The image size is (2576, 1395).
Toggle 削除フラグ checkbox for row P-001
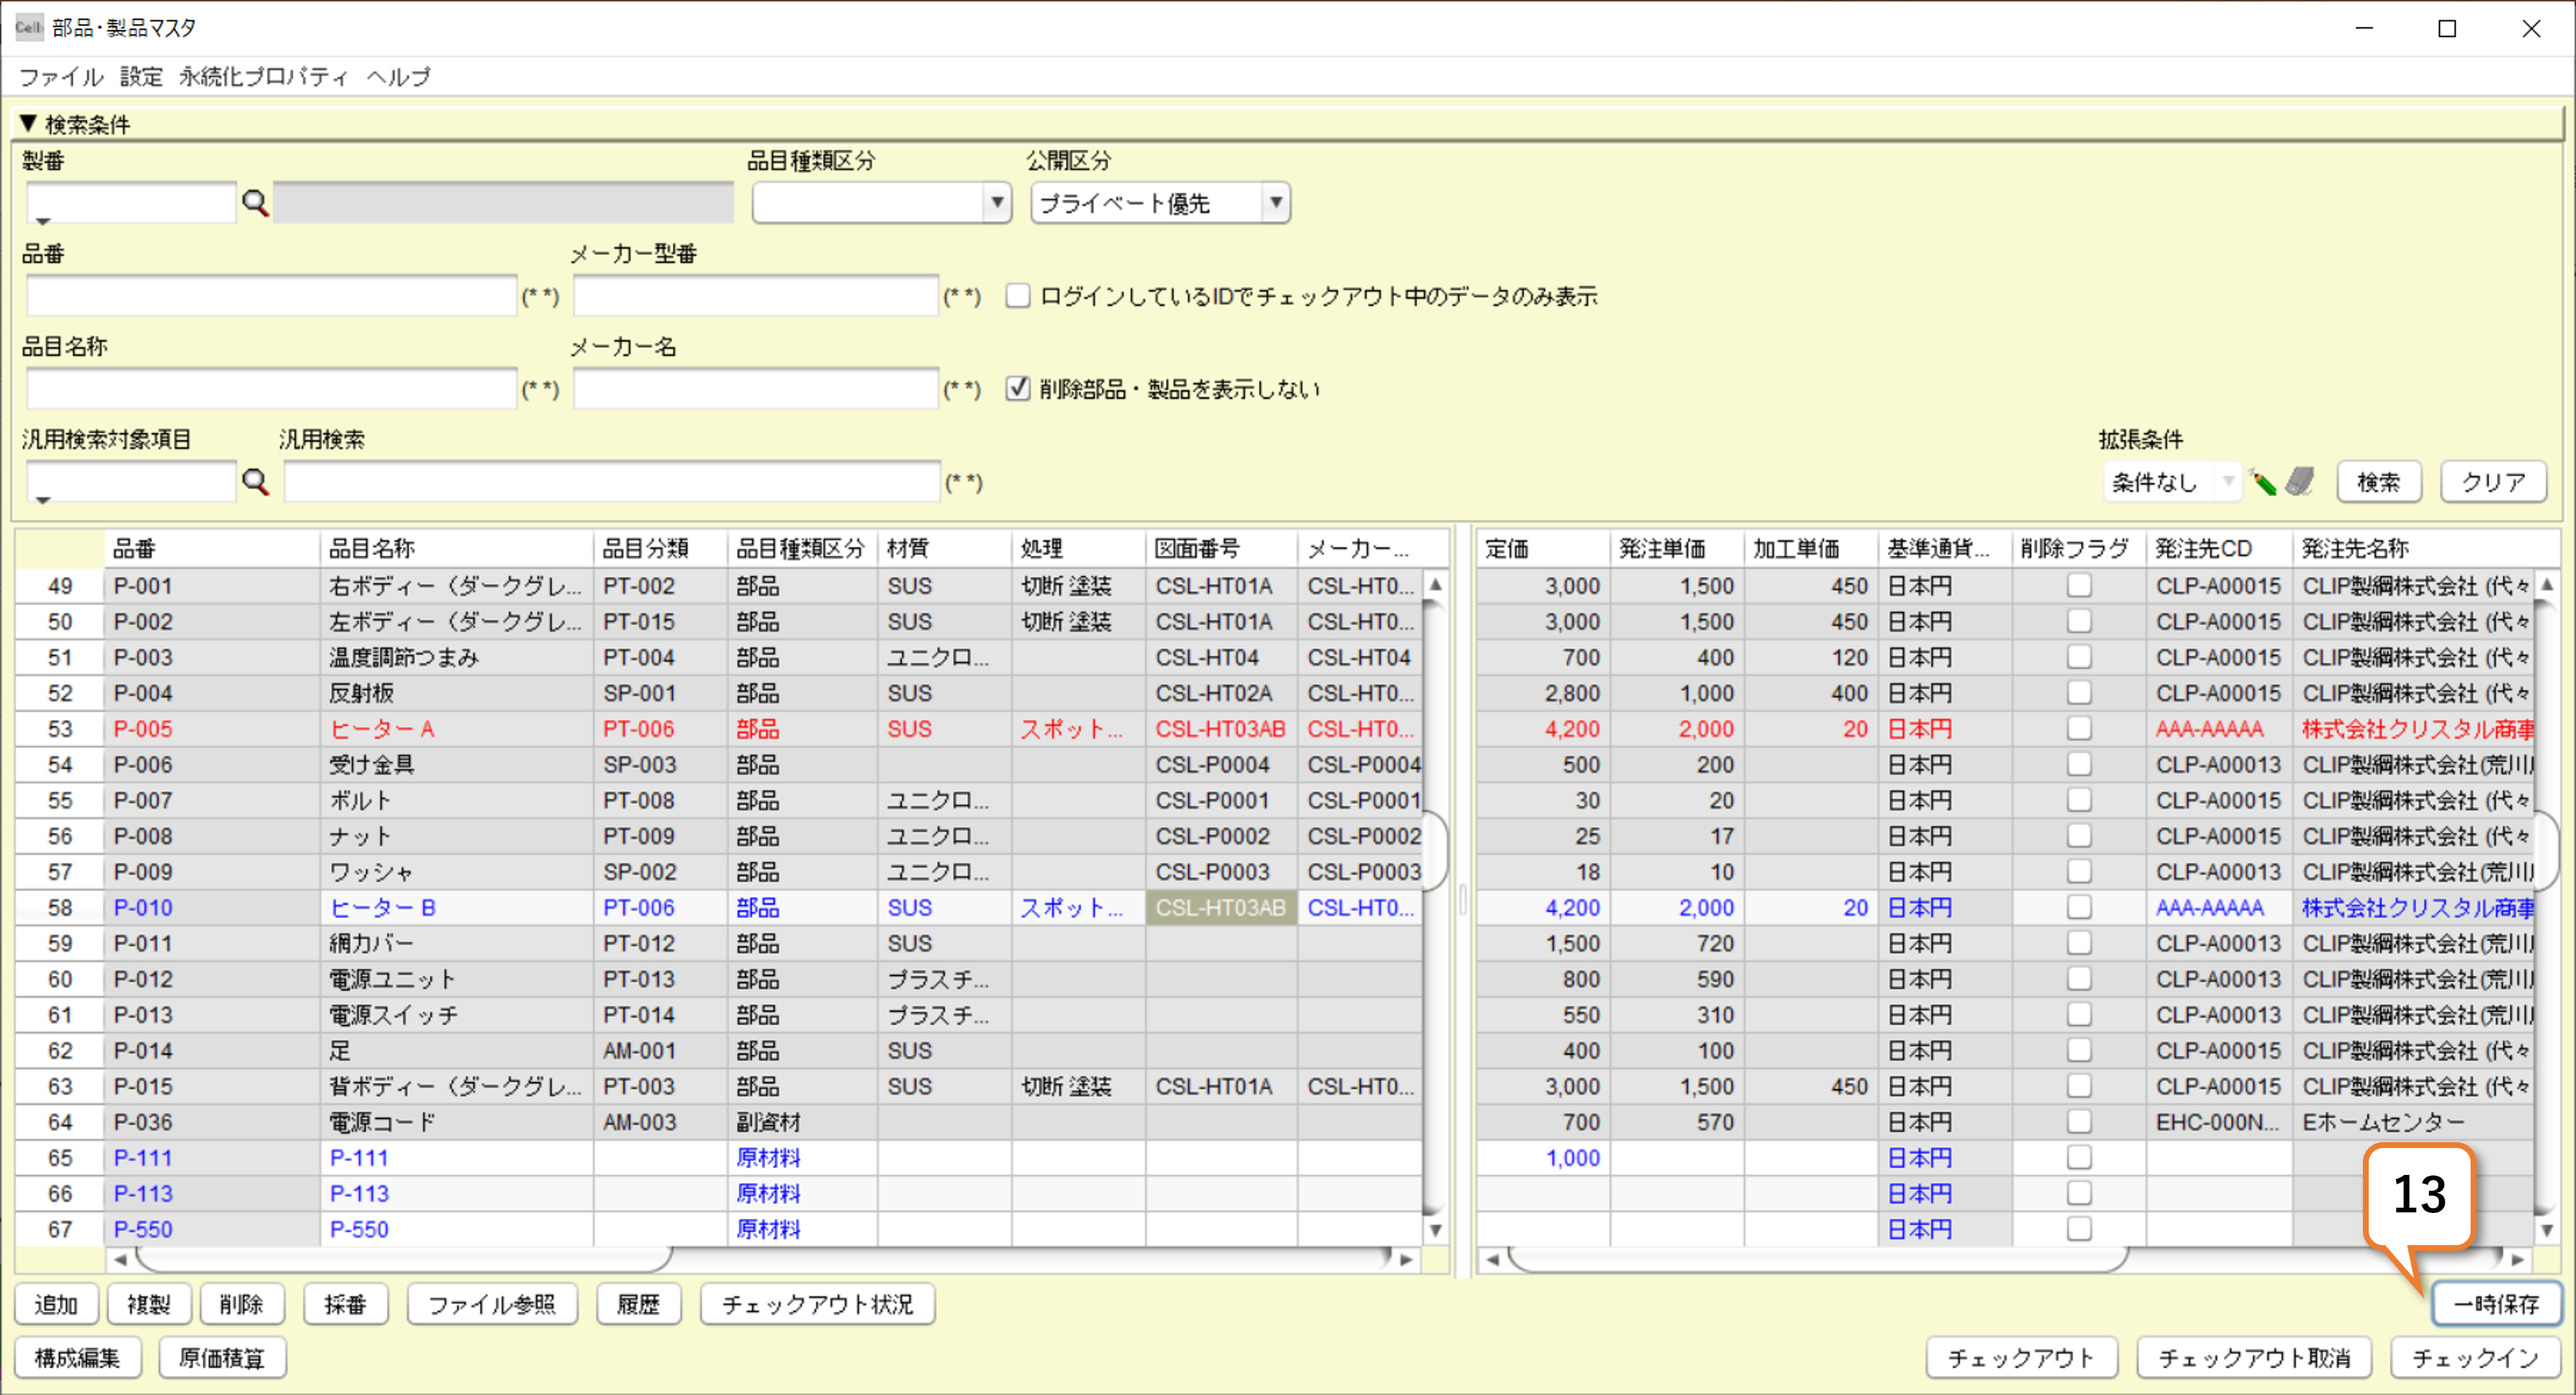[x=2079, y=586]
